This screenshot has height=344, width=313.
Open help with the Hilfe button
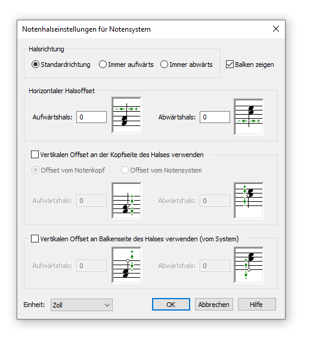point(257,305)
